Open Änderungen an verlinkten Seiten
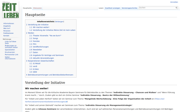 point(11,47)
